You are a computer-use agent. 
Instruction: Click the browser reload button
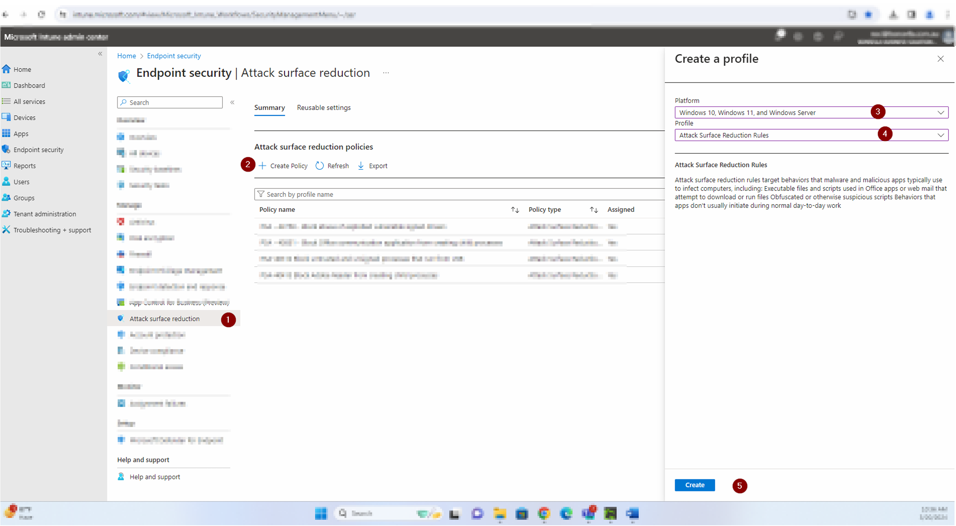[42, 14]
